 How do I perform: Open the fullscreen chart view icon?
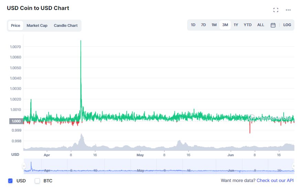tap(276, 10)
